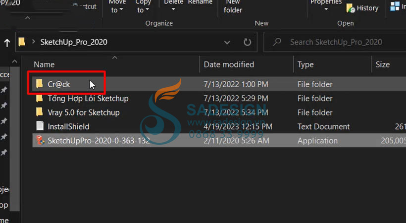This screenshot has height=223, width=406.
Task: Click the navigation pane scroll up arrow
Action: (15, 62)
